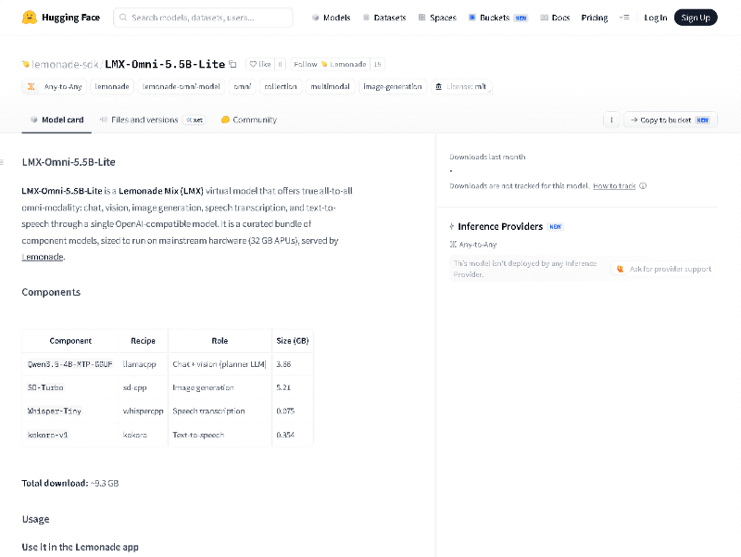Select the collection tag
This screenshot has width=741, height=557.
pos(281,86)
